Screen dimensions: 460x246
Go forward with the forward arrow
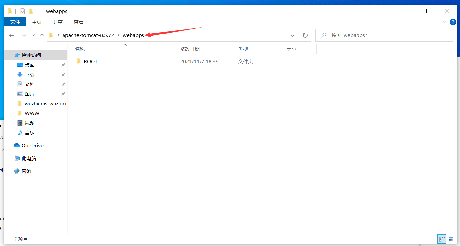[24, 35]
